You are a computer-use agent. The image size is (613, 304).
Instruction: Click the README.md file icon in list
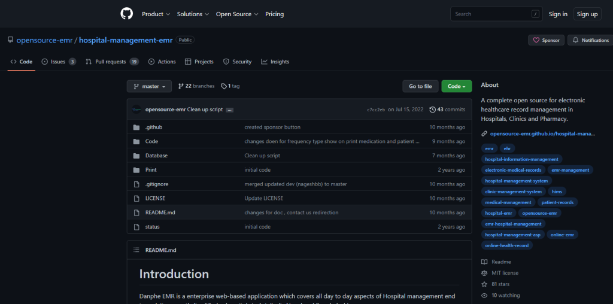click(136, 212)
